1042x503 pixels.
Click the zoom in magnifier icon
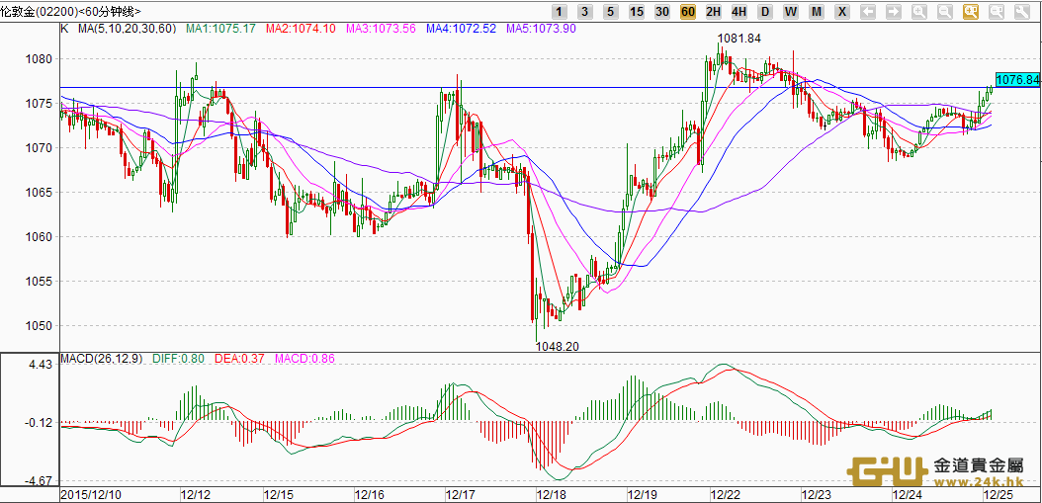point(919,12)
